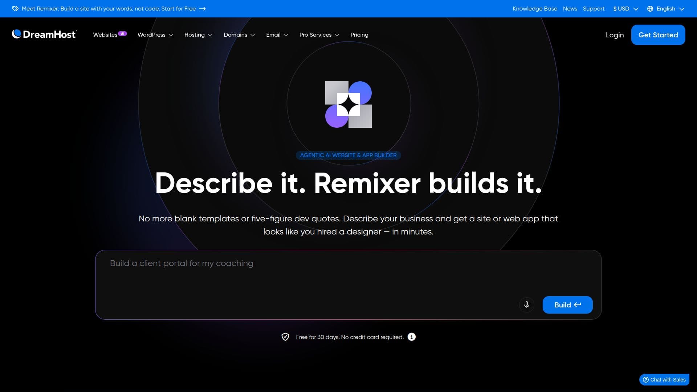Click the Get Started button
This screenshot has height=392, width=697.
(x=658, y=35)
